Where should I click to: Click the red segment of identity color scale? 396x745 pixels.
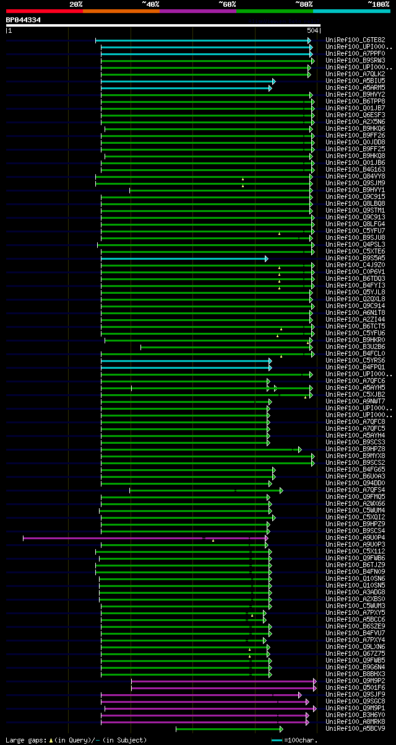tap(45, 11)
